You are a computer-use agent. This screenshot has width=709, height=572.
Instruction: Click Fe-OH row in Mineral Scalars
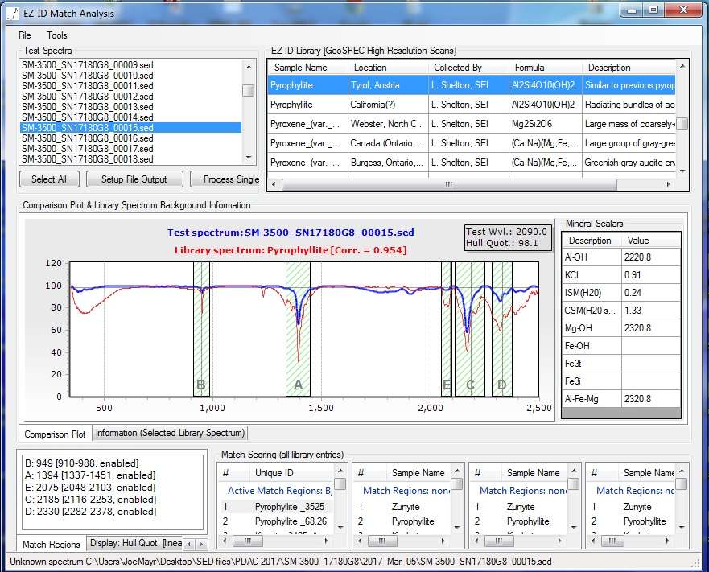(x=621, y=346)
